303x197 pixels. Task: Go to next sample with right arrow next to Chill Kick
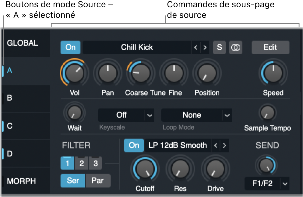pos(205,47)
